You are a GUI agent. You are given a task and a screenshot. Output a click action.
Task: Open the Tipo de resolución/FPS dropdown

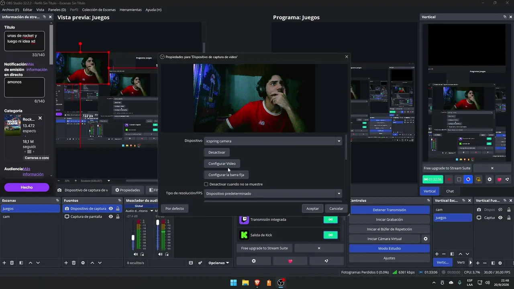point(273,193)
